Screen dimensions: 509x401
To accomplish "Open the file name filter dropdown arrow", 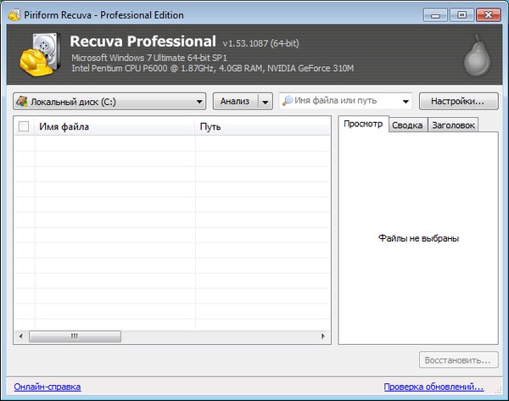I will (x=405, y=102).
